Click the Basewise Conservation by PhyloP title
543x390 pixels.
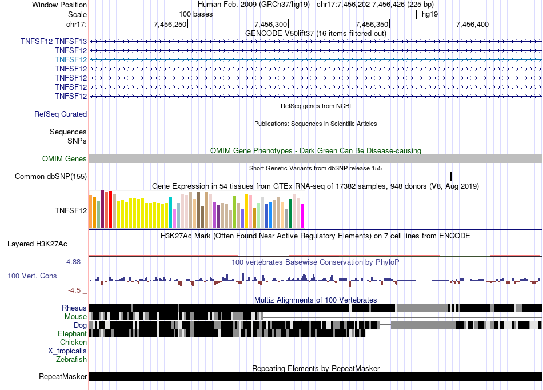(x=316, y=262)
